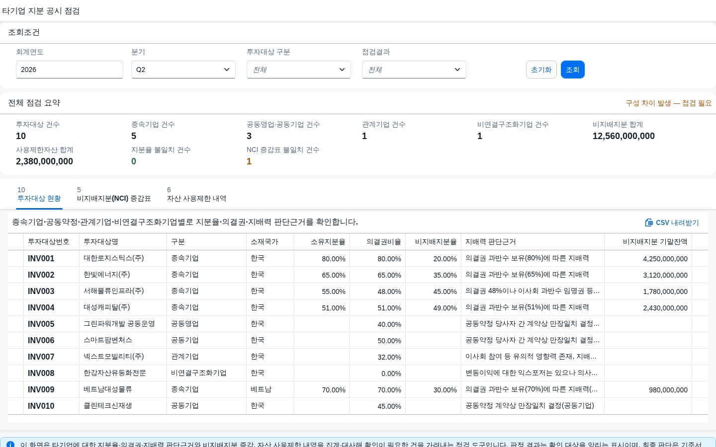Click 스마트팜벤처스 name cell

(123, 340)
